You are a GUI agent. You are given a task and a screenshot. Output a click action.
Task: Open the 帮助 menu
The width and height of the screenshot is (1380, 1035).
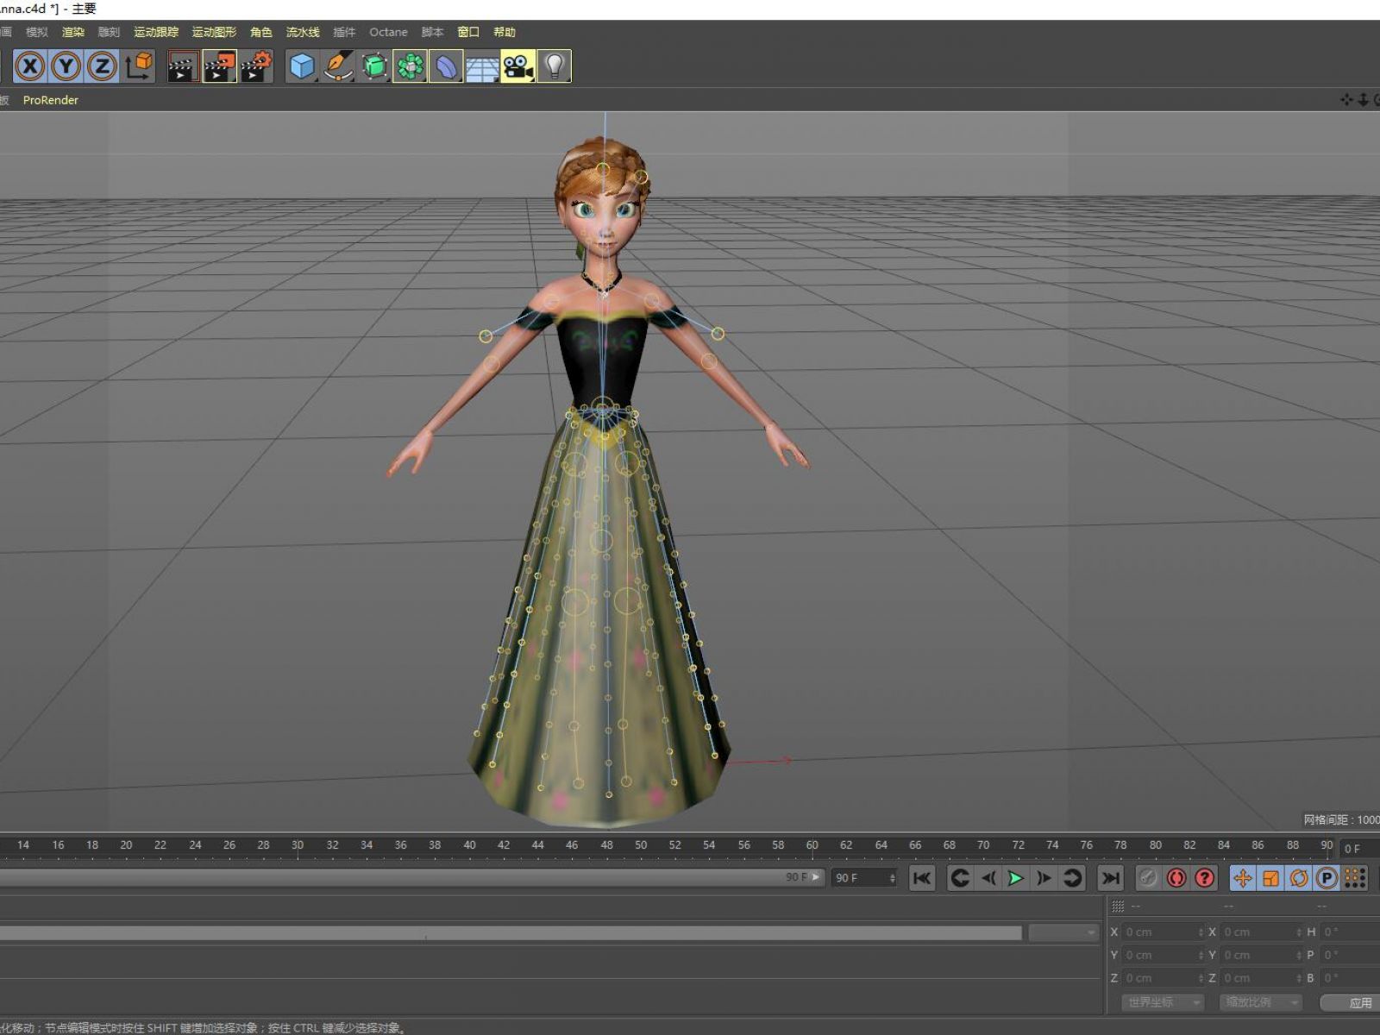[505, 32]
